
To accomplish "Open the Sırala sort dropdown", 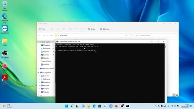I will (x=92, y=29).
